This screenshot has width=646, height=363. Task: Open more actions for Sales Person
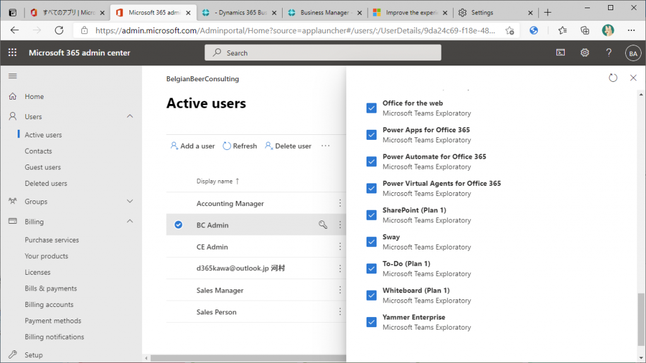340,312
